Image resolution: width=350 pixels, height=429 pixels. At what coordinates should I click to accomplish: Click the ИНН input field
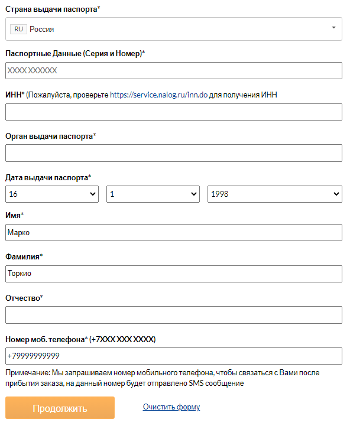173,112
